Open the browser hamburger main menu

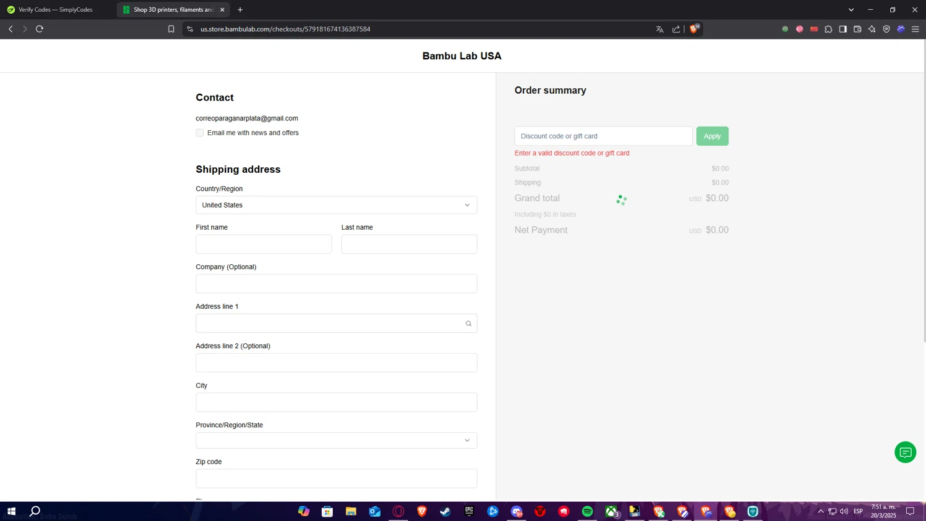(x=916, y=29)
